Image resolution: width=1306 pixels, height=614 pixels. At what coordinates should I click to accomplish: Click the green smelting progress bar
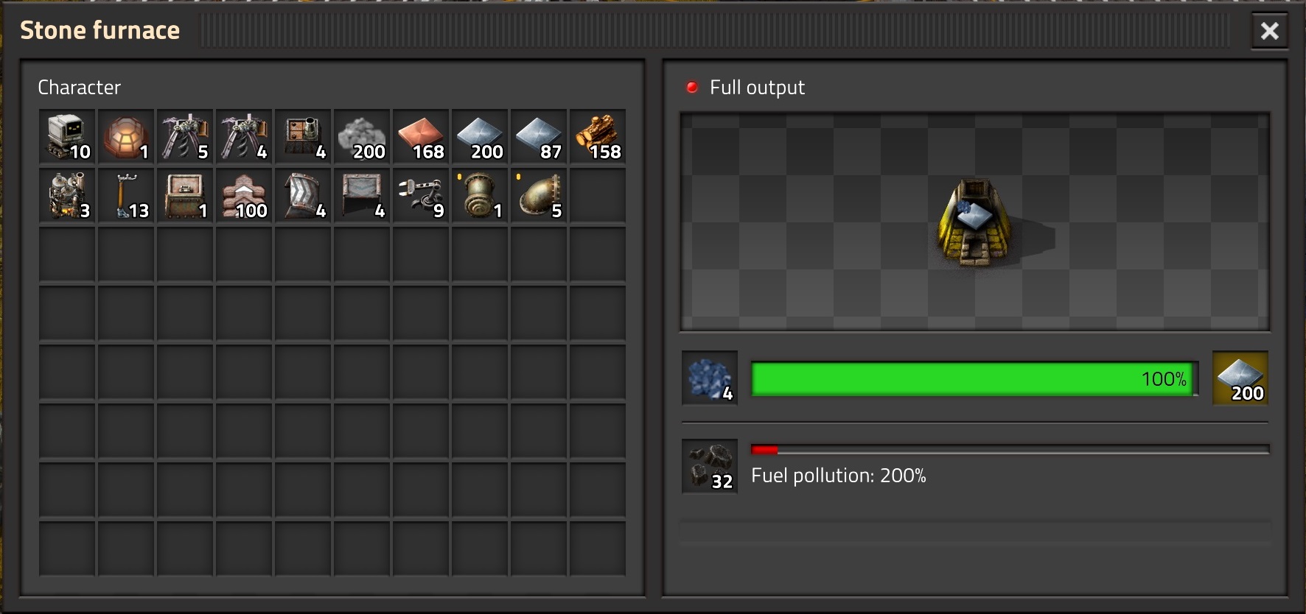tap(974, 379)
